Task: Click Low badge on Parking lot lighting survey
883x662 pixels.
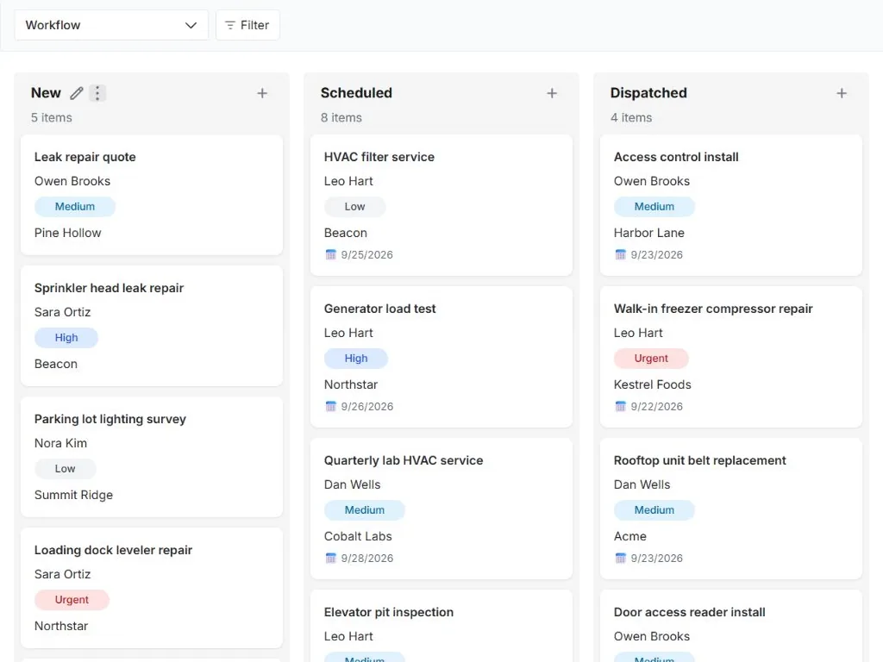Action: coord(66,468)
